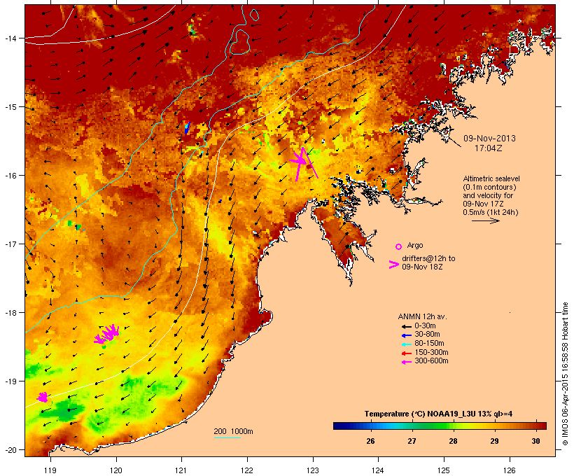The height and width of the screenshot is (476, 574).
Task: Click the 'Altimetric sealevel' caption text
Action: click(491, 178)
